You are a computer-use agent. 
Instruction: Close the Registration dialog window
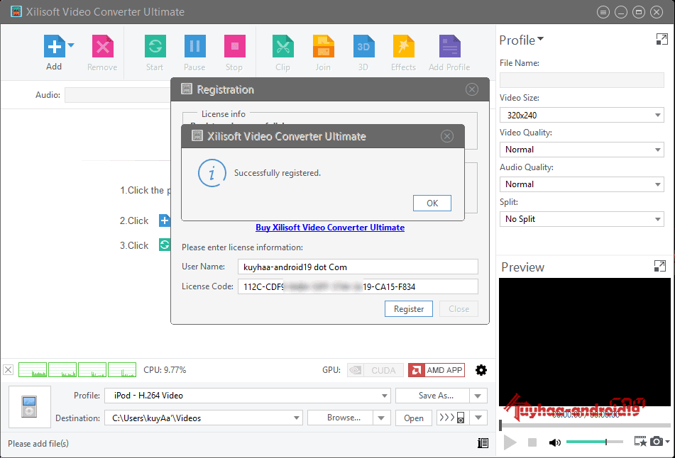tap(472, 89)
